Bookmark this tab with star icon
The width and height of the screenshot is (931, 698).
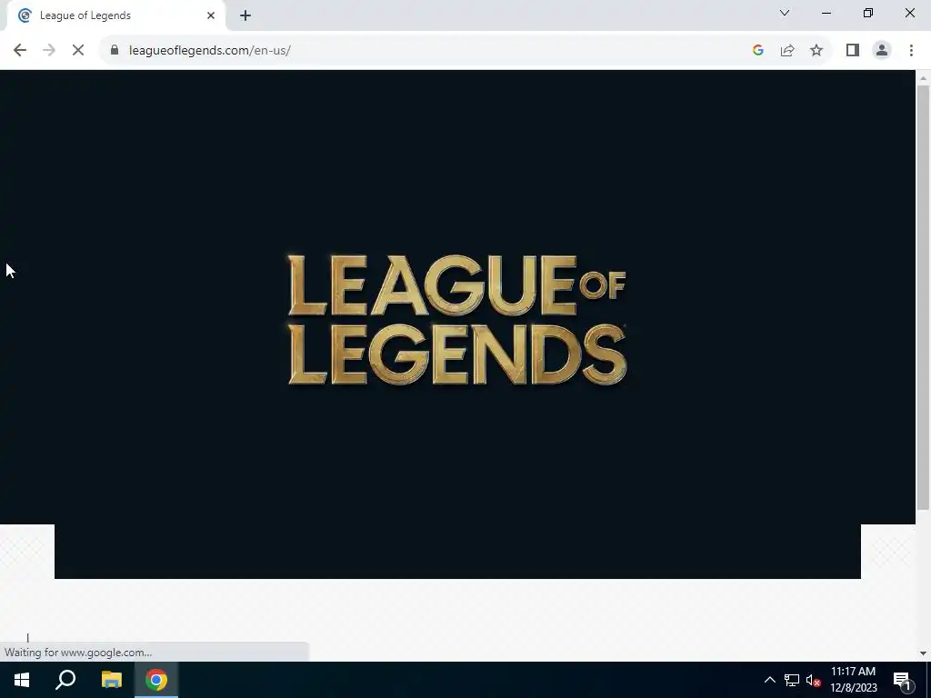816,51
